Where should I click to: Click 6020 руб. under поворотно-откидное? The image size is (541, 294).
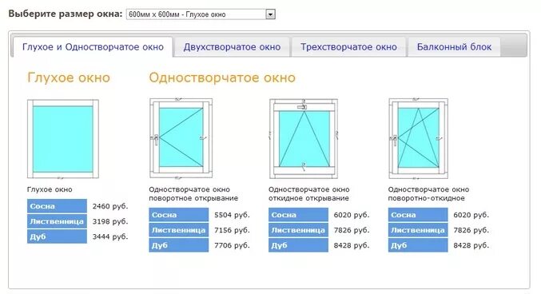tap(471, 215)
